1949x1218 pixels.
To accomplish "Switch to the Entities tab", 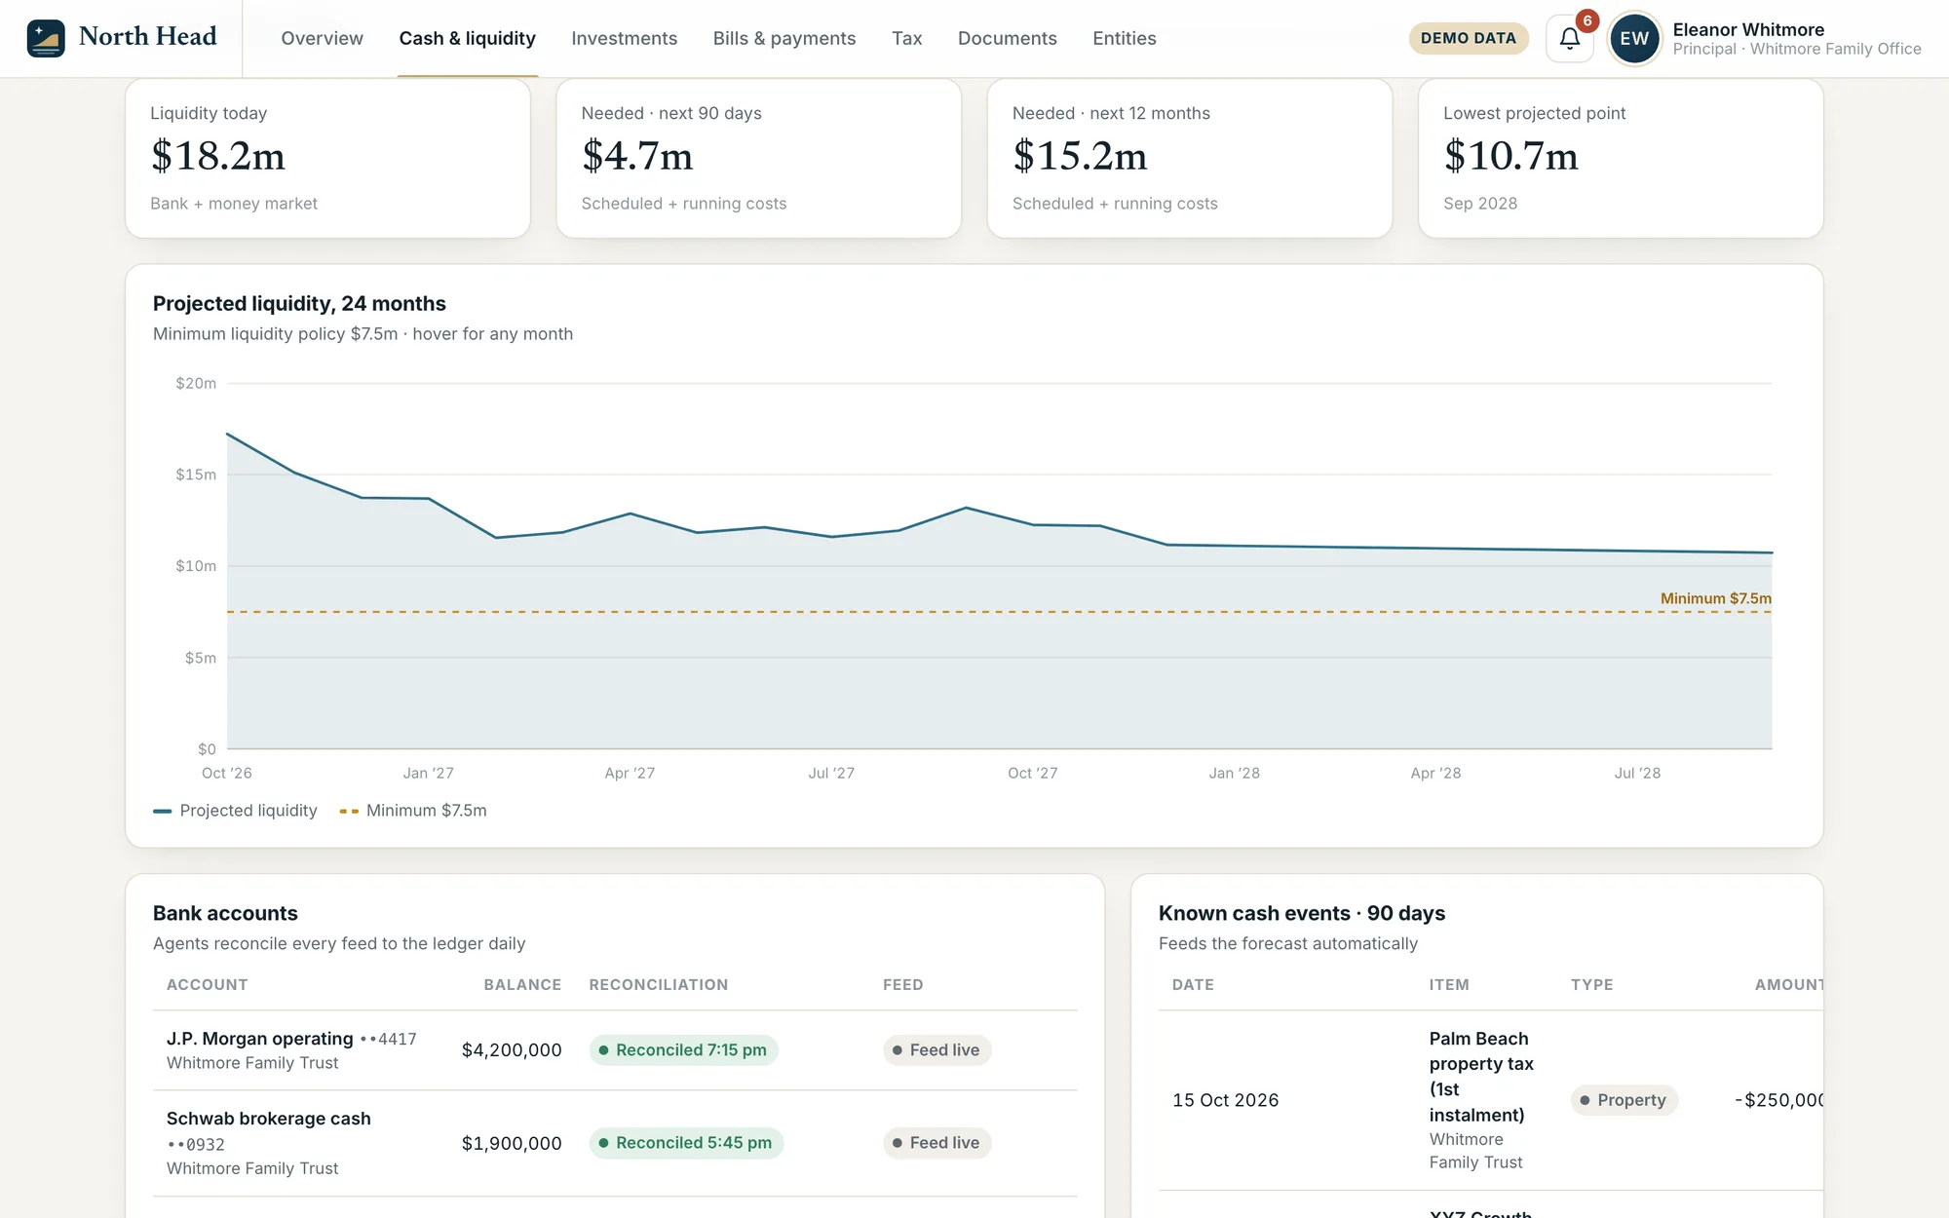I will point(1125,38).
